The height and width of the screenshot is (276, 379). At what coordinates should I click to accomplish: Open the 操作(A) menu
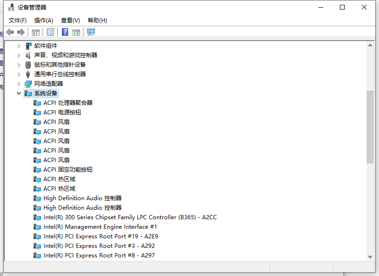[44, 20]
